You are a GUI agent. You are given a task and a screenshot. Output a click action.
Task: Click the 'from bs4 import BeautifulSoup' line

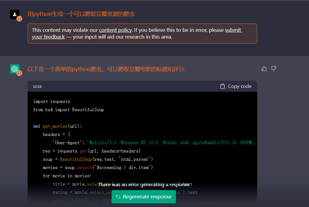pos(69,110)
